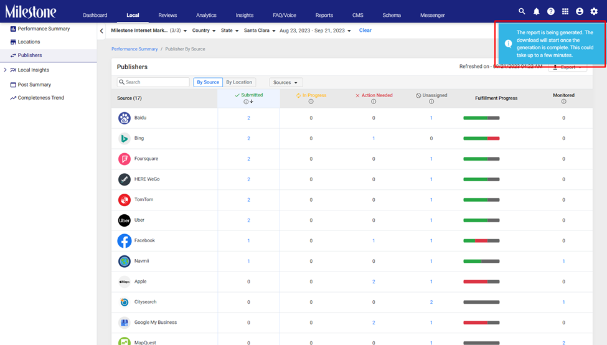Open the notifications bell icon
Screen dimensions: 607x345
tap(536, 12)
